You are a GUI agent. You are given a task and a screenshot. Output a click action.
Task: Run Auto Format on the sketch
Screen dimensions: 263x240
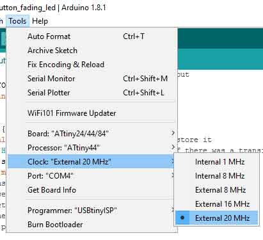coord(92,36)
